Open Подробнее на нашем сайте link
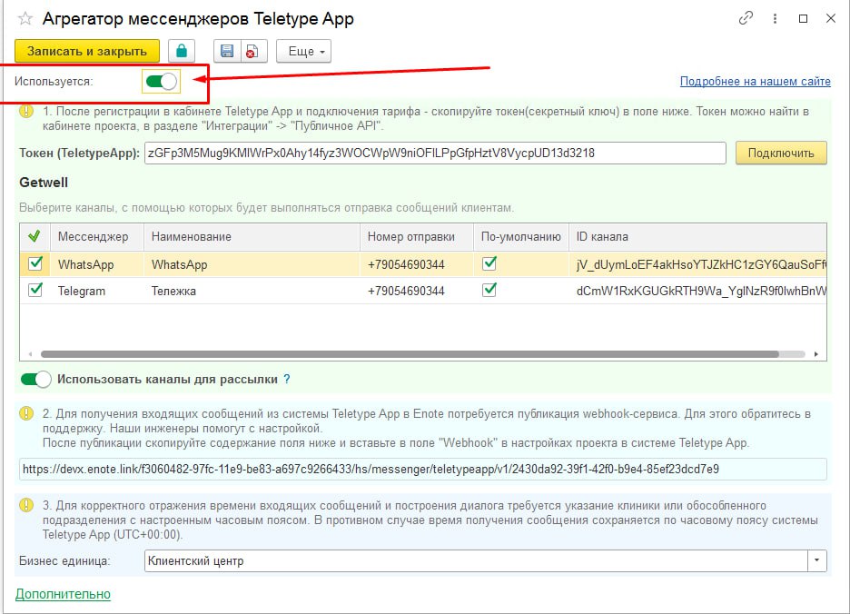The width and height of the screenshot is (850, 614). [x=756, y=82]
